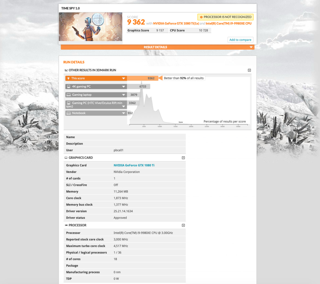This screenshot has width=320, height=284.
Task: Click the Graphics Score value 9 157
Action: click(x=160, y=30)
